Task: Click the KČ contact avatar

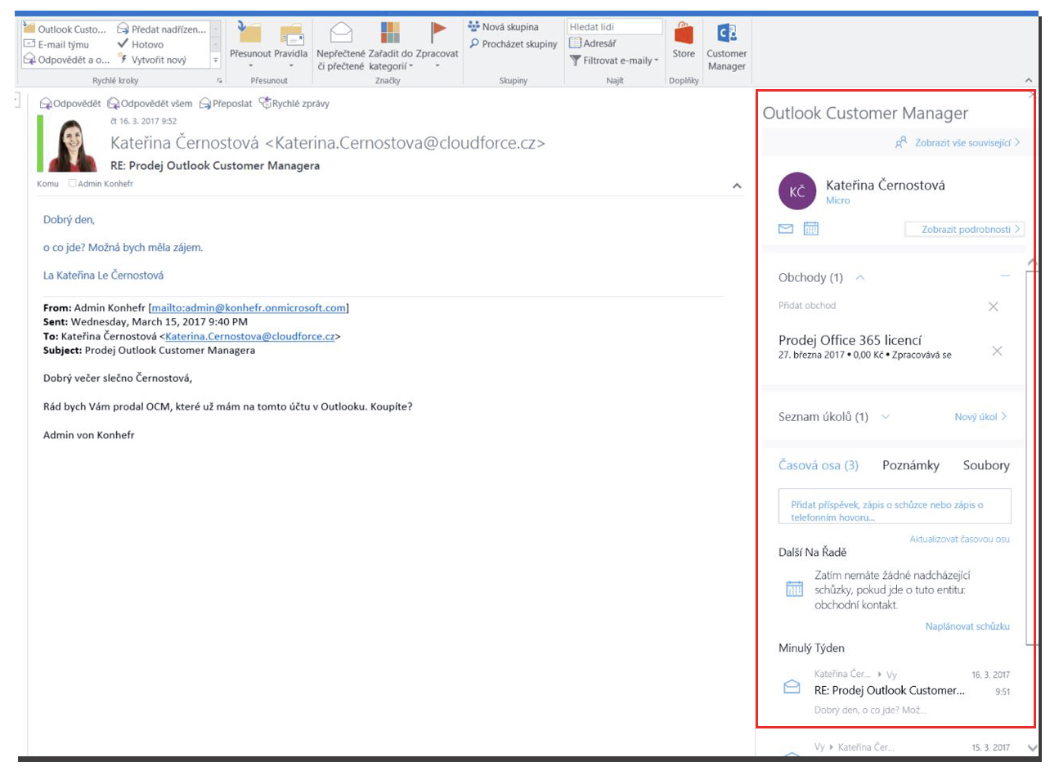Action: pyautogui.click(x=797, y=191)
